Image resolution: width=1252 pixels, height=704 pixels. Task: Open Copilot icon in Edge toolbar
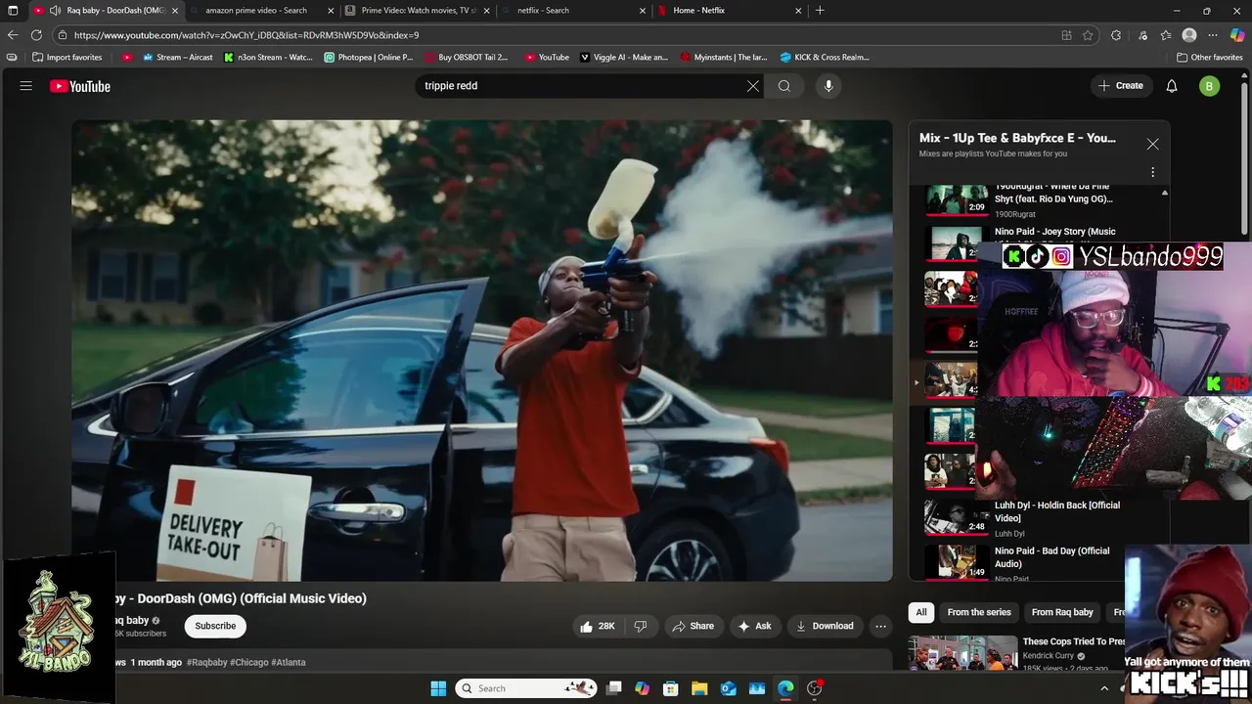pyautogui.click(x=1237, y=35)
